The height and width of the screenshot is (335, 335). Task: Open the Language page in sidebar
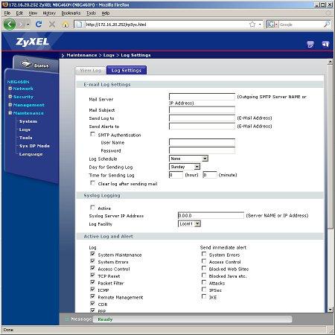point(31,154)
